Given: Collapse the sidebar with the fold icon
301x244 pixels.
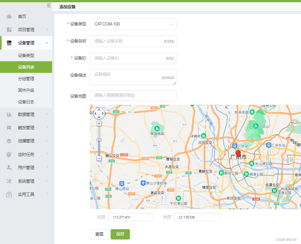Looking at the screenshot, I should (x=49, y=5).
